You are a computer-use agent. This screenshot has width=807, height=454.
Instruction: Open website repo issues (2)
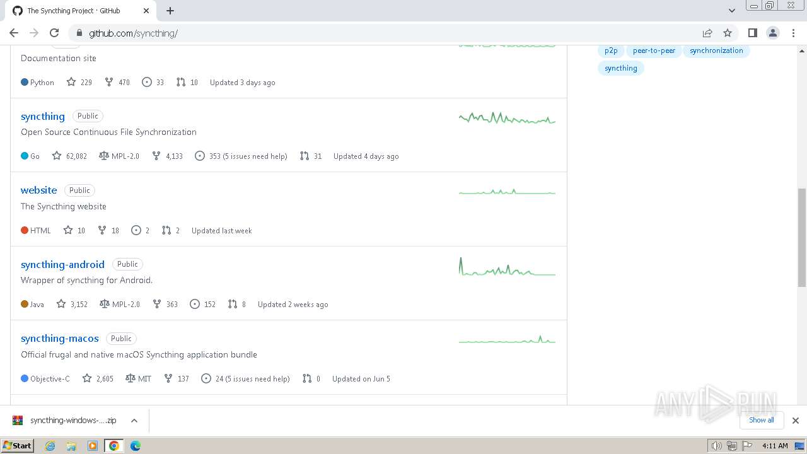coord(141,231)
